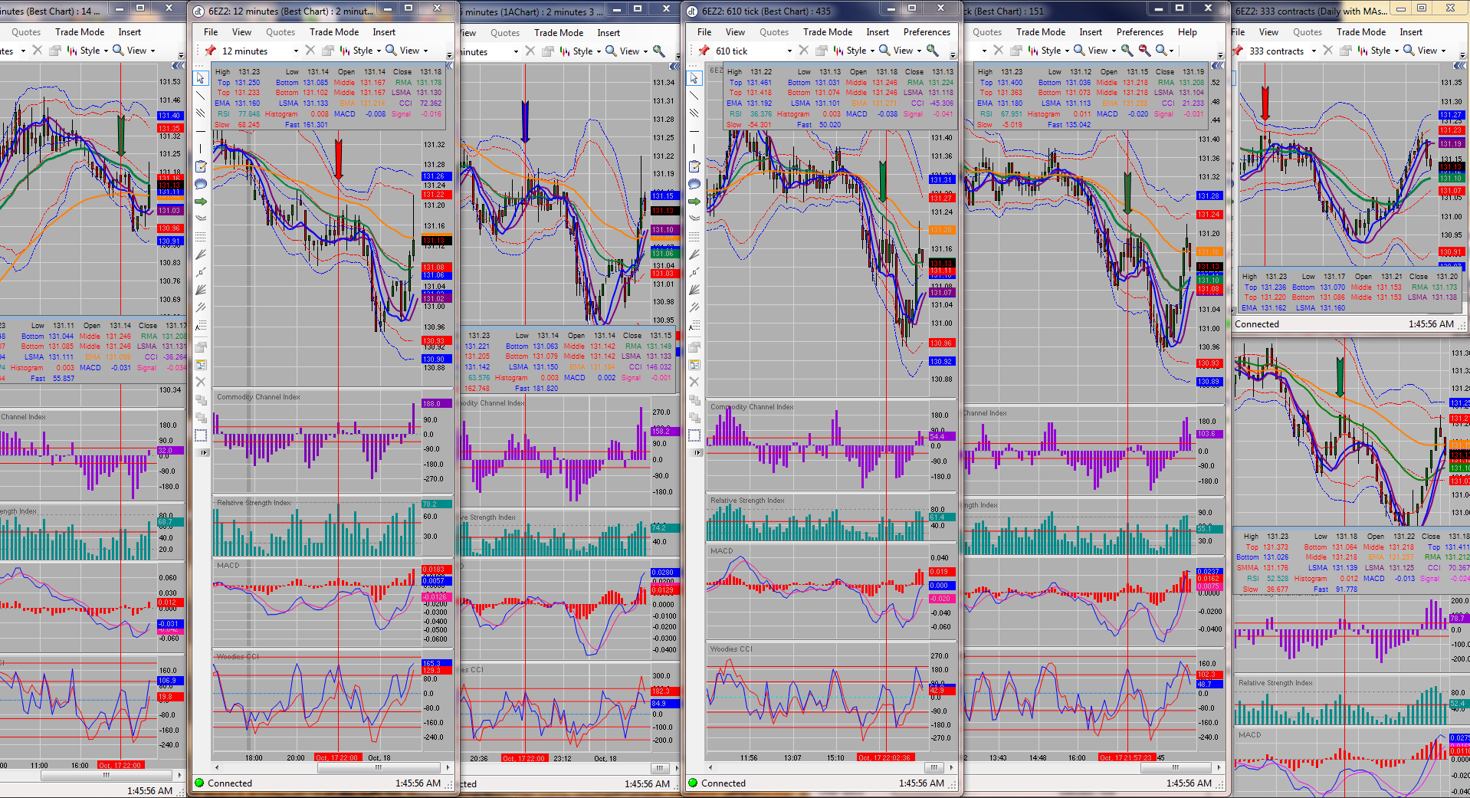Click Connected status in 610 tick window
The height and width of the screenshot is (798, 1470).
click(724, 783)
